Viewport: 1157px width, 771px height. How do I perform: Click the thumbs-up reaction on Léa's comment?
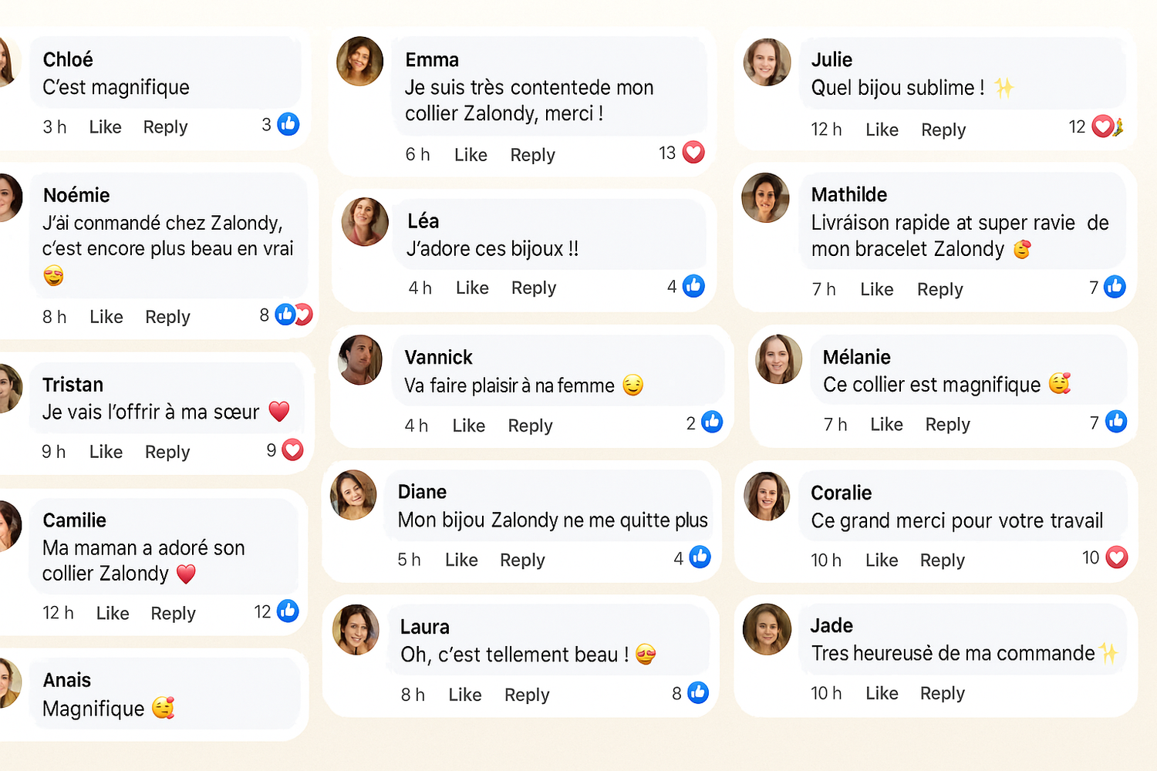pyautogui.click(x=693, y=286)
